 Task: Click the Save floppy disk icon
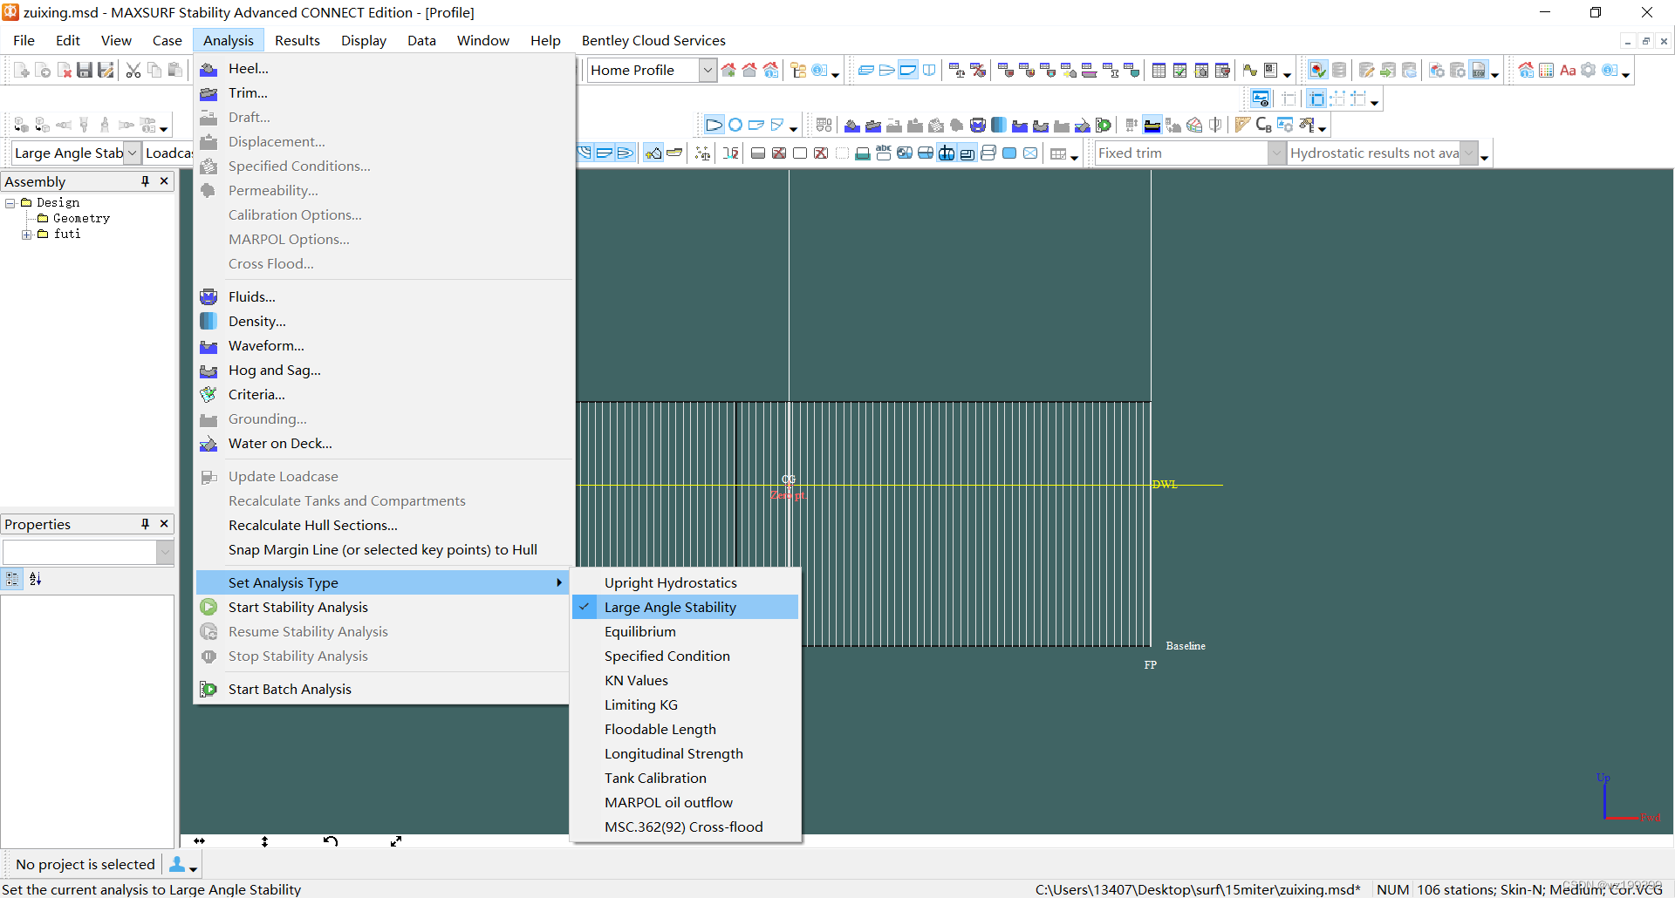point(85,71)
